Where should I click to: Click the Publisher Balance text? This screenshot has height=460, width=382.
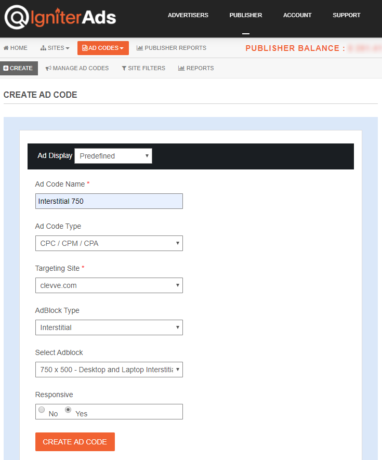click(295, 48)
